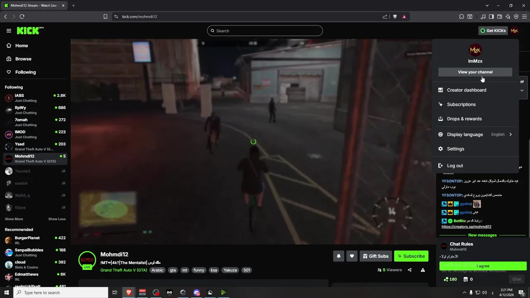
Task: Click Show Less under Following
Action: pyautogui.click(x=57, y=219)
